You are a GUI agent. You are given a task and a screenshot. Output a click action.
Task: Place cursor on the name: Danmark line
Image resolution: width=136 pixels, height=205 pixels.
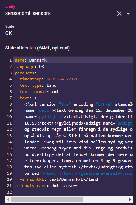73,60
